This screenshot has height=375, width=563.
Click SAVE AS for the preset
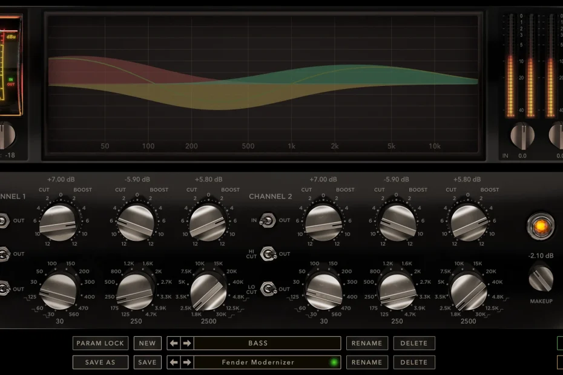(100, 362)
